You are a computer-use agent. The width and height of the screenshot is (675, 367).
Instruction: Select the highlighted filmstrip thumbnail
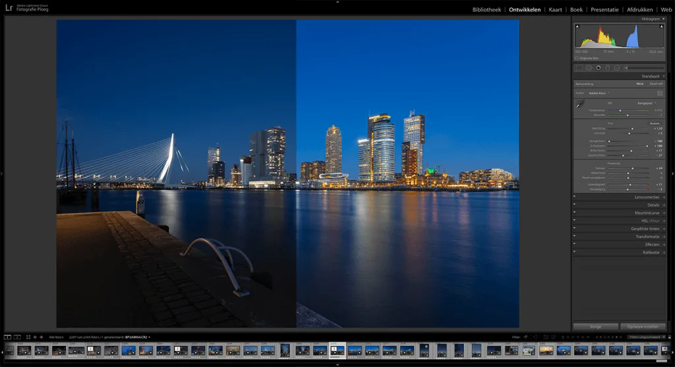(x=337, y=351)
